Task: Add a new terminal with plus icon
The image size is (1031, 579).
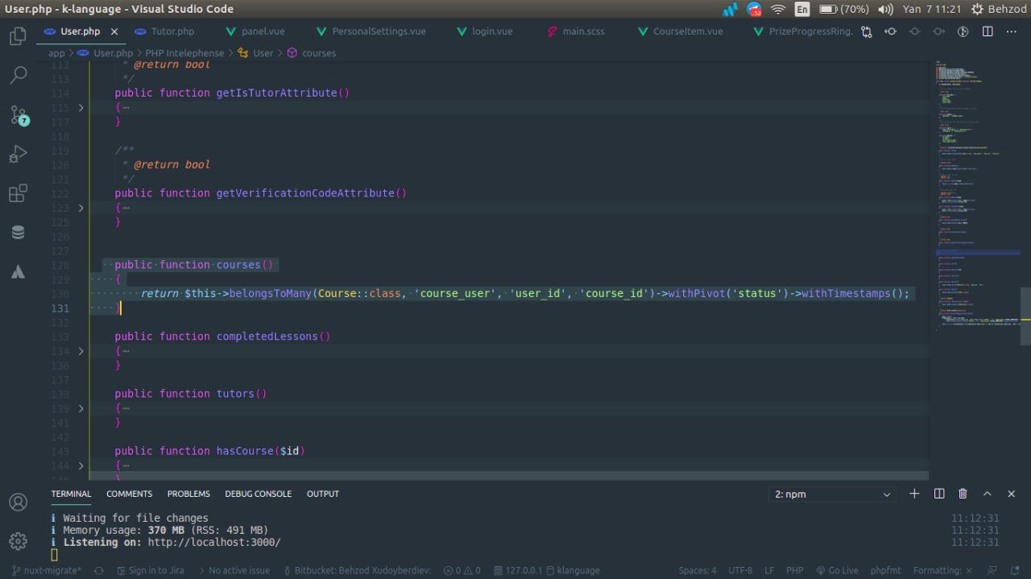Action: point(914,494)
